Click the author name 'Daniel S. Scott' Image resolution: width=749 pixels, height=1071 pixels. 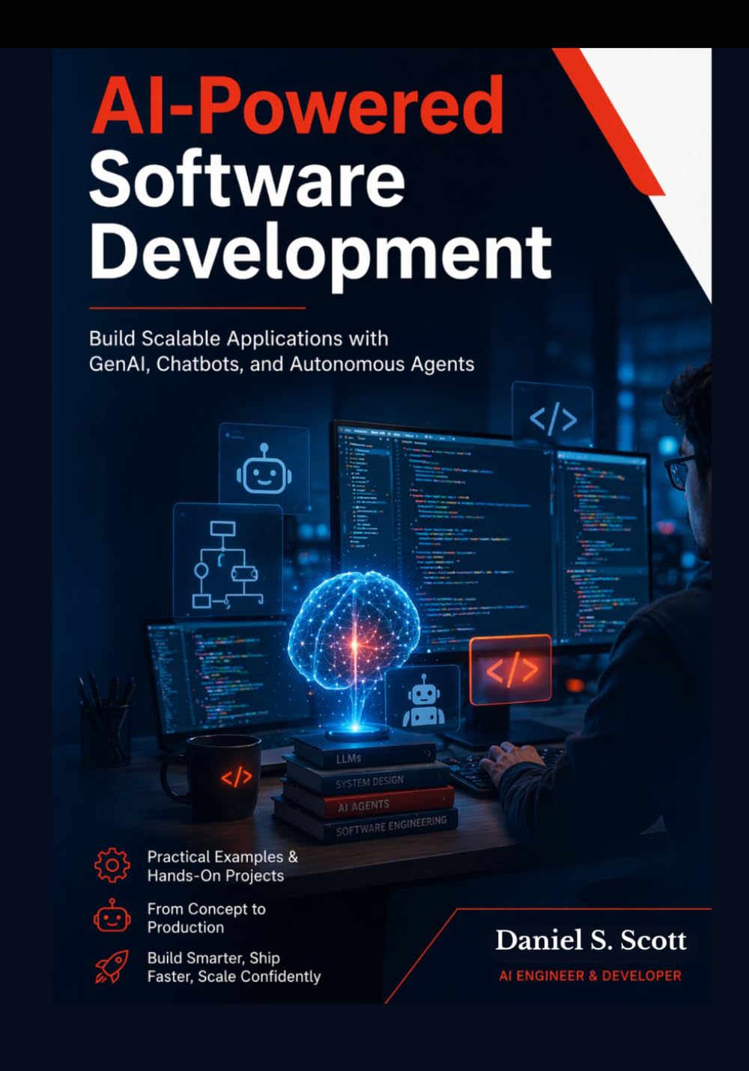[591, 940]
